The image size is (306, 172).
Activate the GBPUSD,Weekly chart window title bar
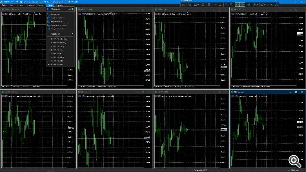tap(37, 92)
